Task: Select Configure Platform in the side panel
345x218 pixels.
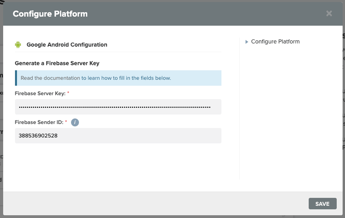Action: click(x=275, y=41)
